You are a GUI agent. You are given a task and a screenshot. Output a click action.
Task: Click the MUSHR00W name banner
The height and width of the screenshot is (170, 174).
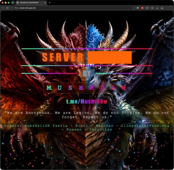tap(87, 88)
